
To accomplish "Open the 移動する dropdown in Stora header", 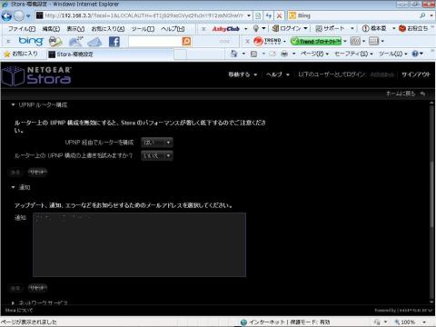I will point(243,74).
